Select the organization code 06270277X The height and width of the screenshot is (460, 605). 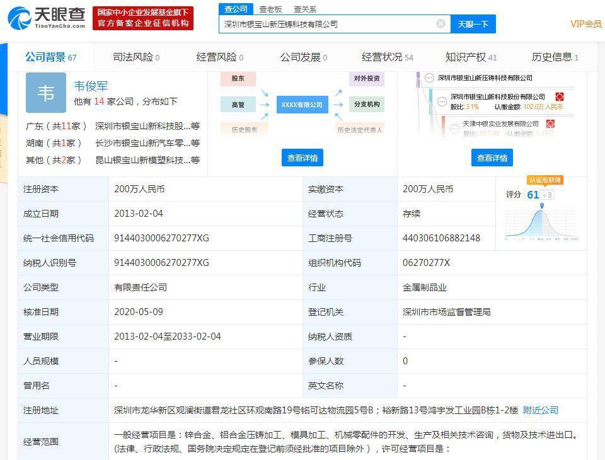point(427,263)
